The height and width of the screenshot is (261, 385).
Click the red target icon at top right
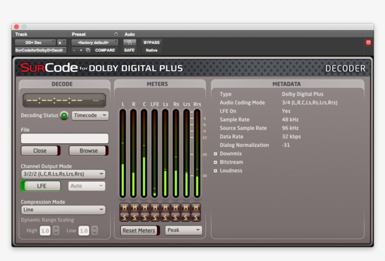(368, 42)
